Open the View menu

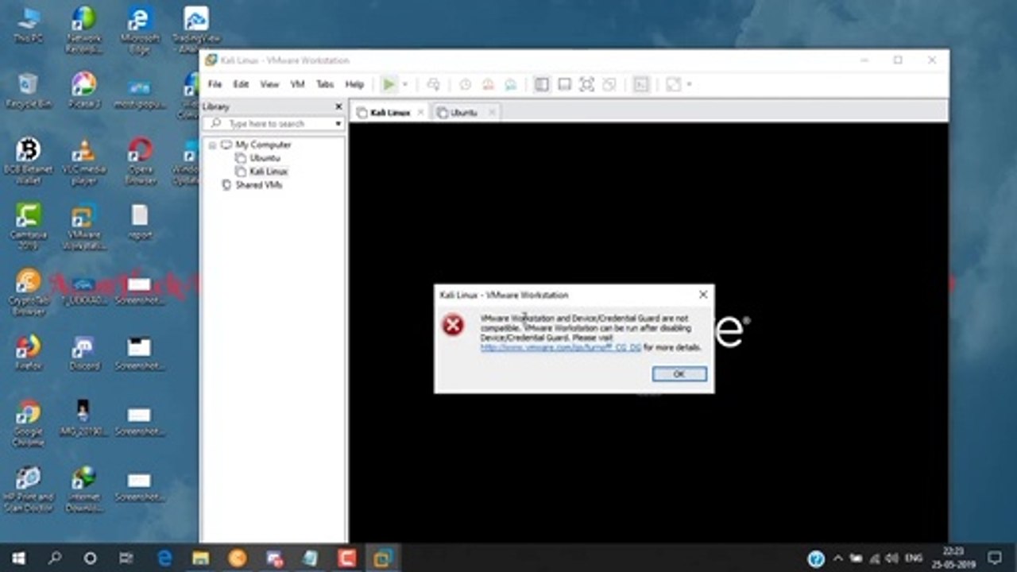click(x=269, y=84)
